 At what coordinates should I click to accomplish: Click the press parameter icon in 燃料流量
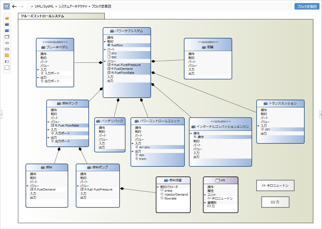(162, 190)
